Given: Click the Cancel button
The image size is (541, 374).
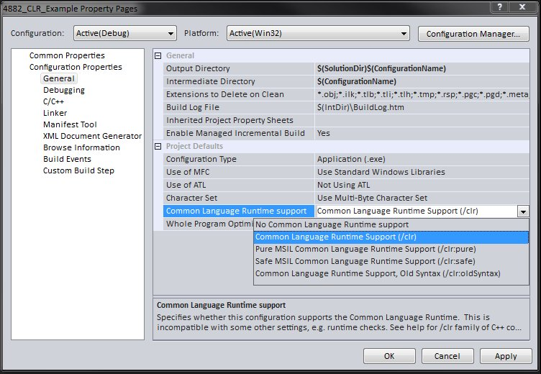Looking at the screenshot, I should coord(447,355).
